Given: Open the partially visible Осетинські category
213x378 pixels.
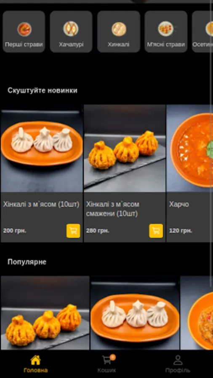Looking at the screenshot, I should click(202, 31).
